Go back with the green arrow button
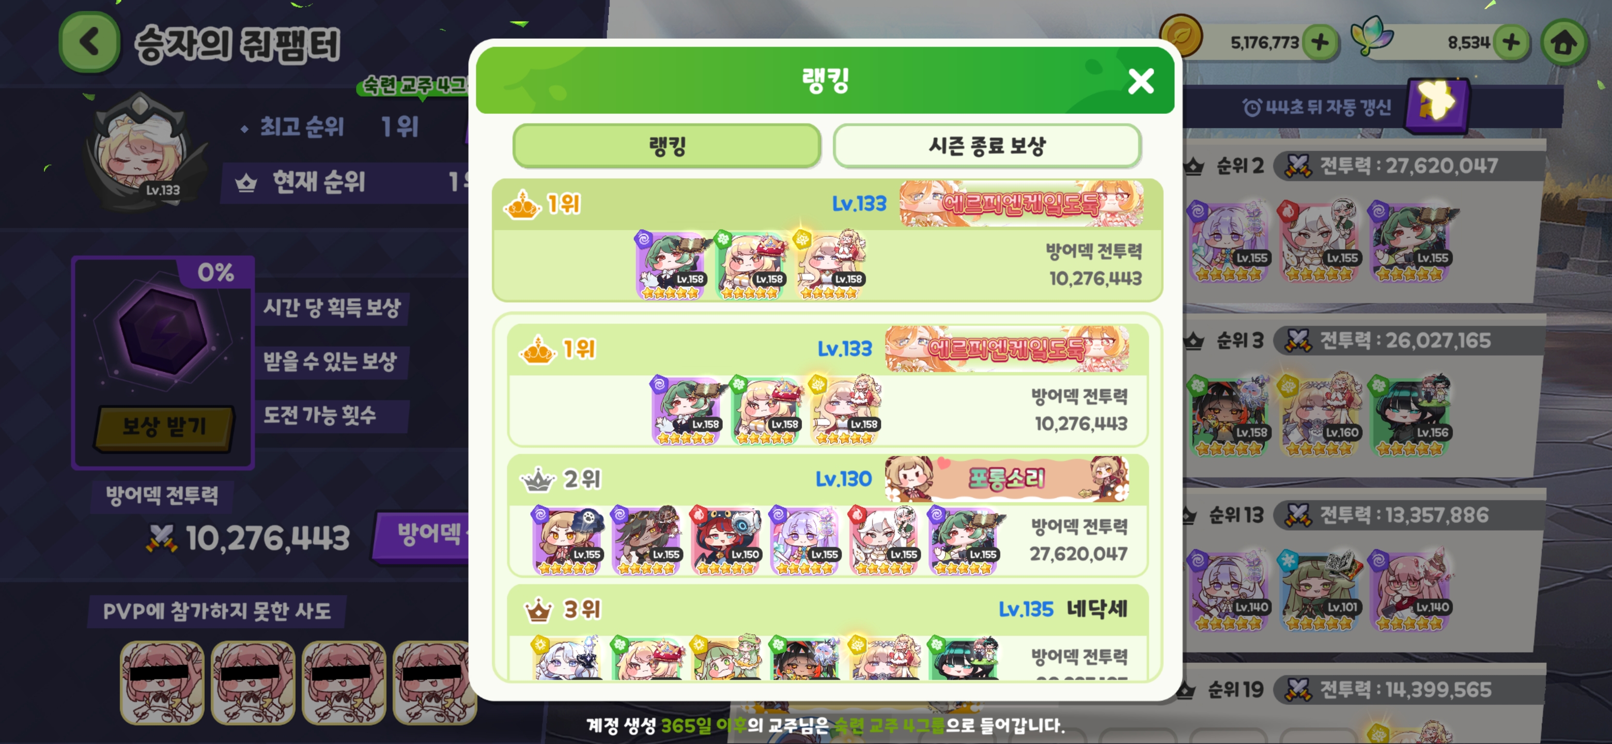The height and width of the screenshot is (744, 1612). pos(89,42)
